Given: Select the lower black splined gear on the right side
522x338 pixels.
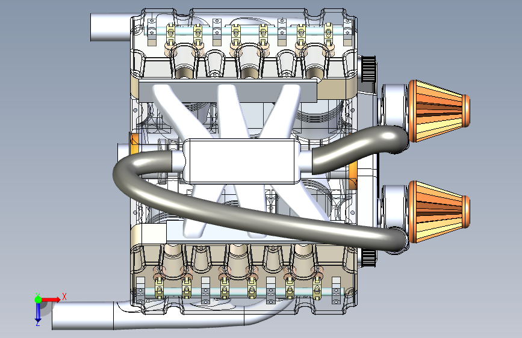Looking at the screenshot, I should click(368, 258).
